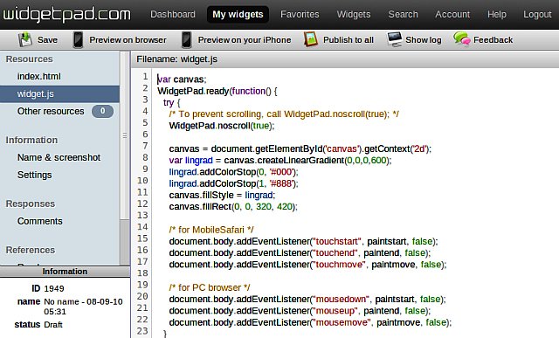This screenshot has height=338, width=559.
Task: Click the status value Draft
Action: point(53,324)
